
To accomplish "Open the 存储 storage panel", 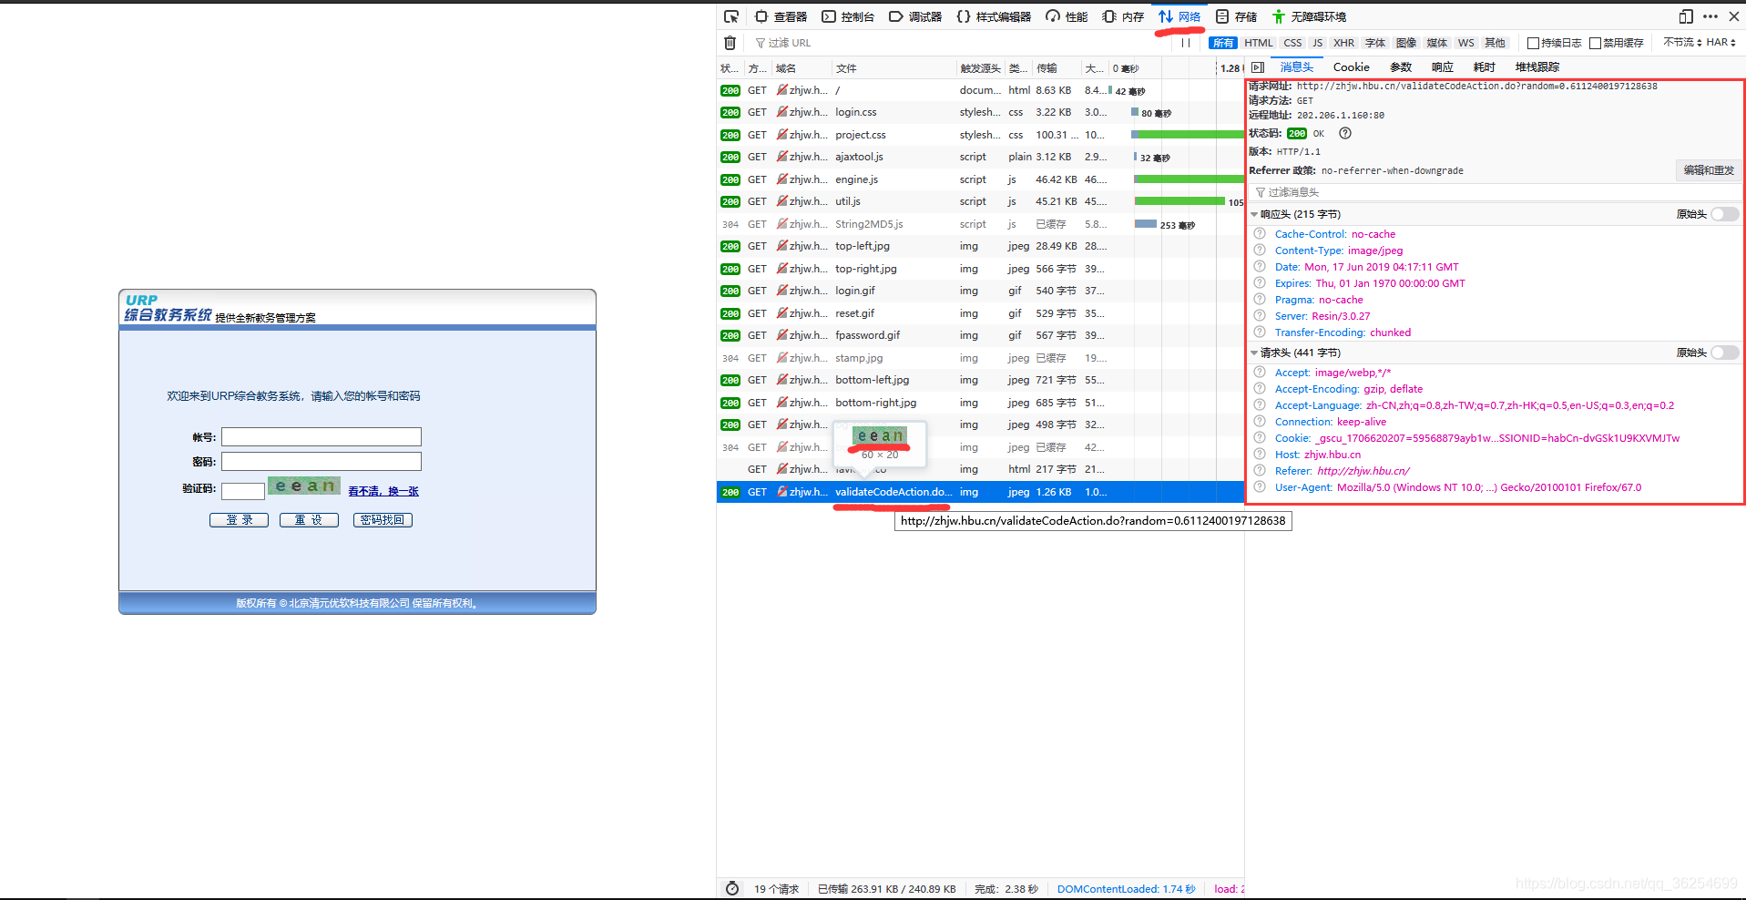I will 1236,16.
